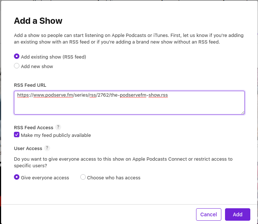Viewport: 258px width, 224px height.
Task: Uncheck Make my feed publicly available checkbox
Action: [x=16, y=135]
